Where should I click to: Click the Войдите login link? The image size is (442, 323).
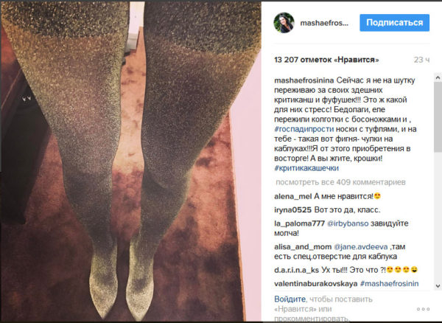(290, 299)
